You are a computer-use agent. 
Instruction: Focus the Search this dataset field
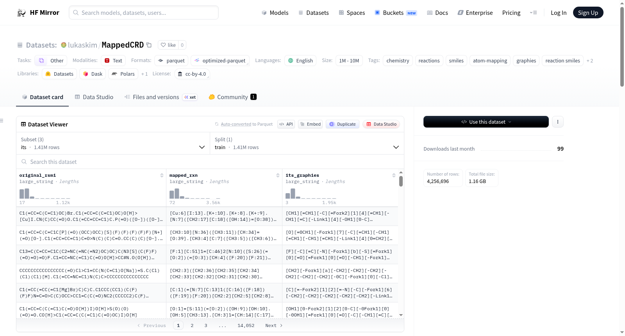(210, 162)
